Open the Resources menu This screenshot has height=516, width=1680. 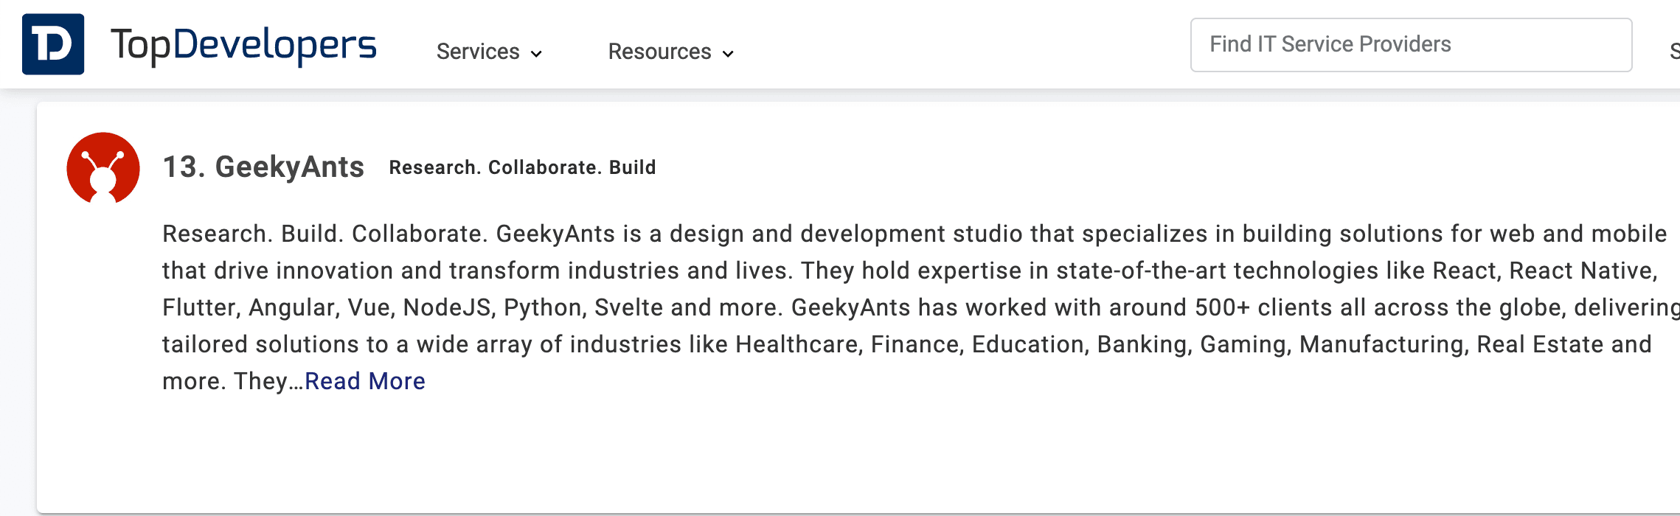click(659, 52)
